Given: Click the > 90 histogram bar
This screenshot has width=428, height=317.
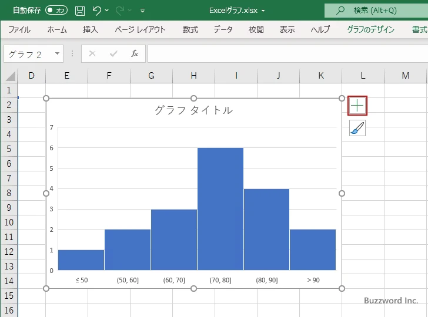Looking at the screenshot, I should point(313,249).
